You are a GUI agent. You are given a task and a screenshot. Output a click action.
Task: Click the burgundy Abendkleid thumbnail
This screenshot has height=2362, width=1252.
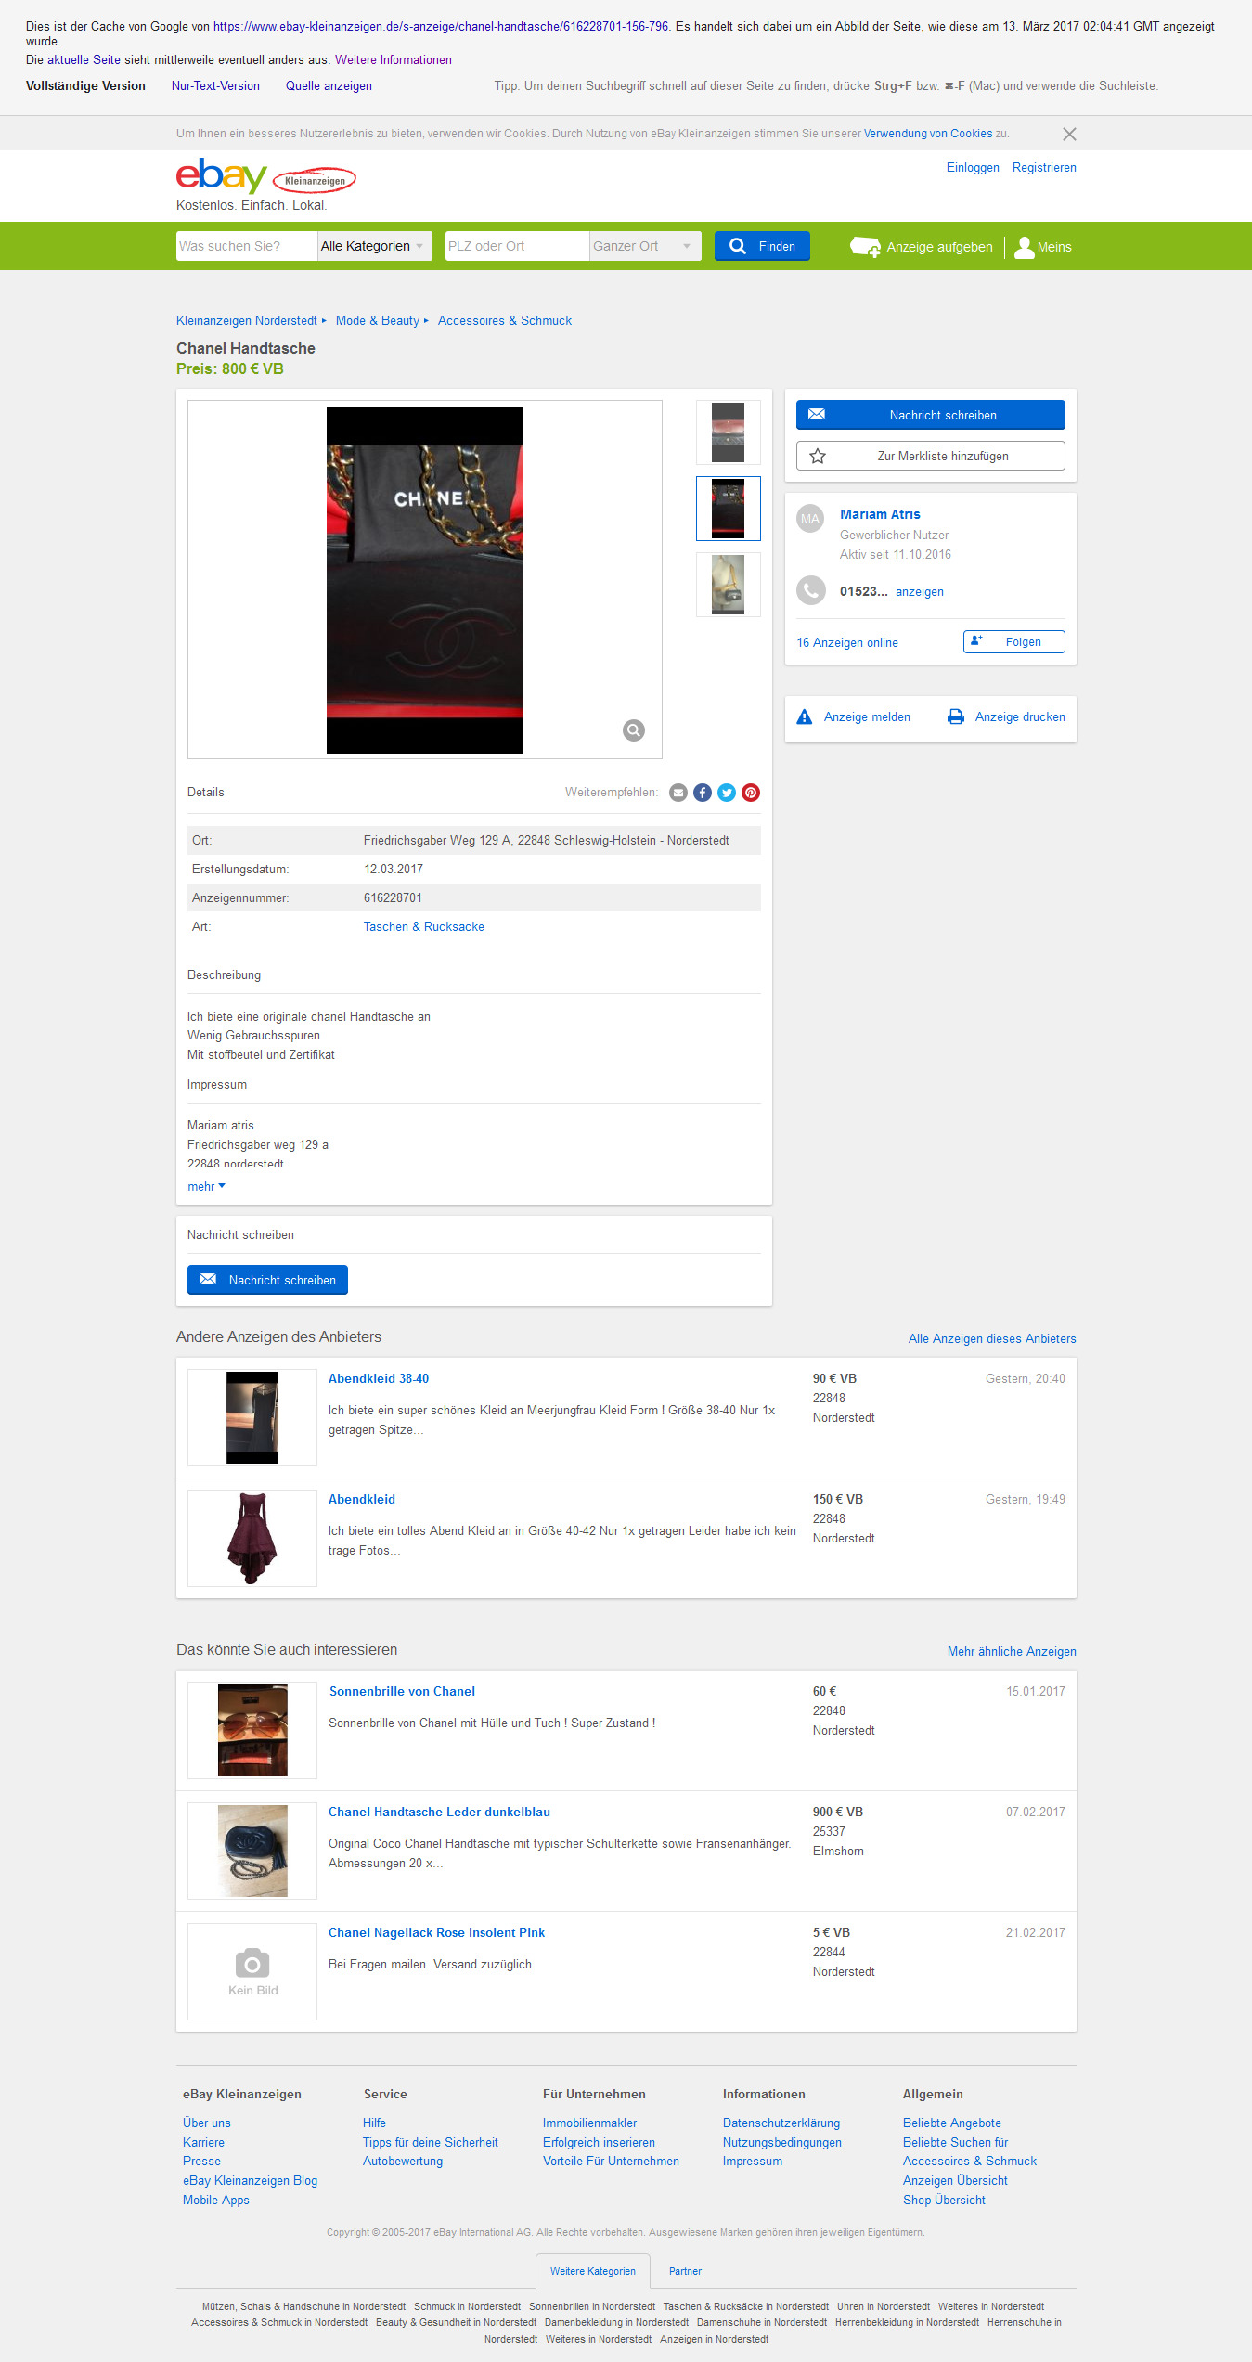tap(252, 1538)
